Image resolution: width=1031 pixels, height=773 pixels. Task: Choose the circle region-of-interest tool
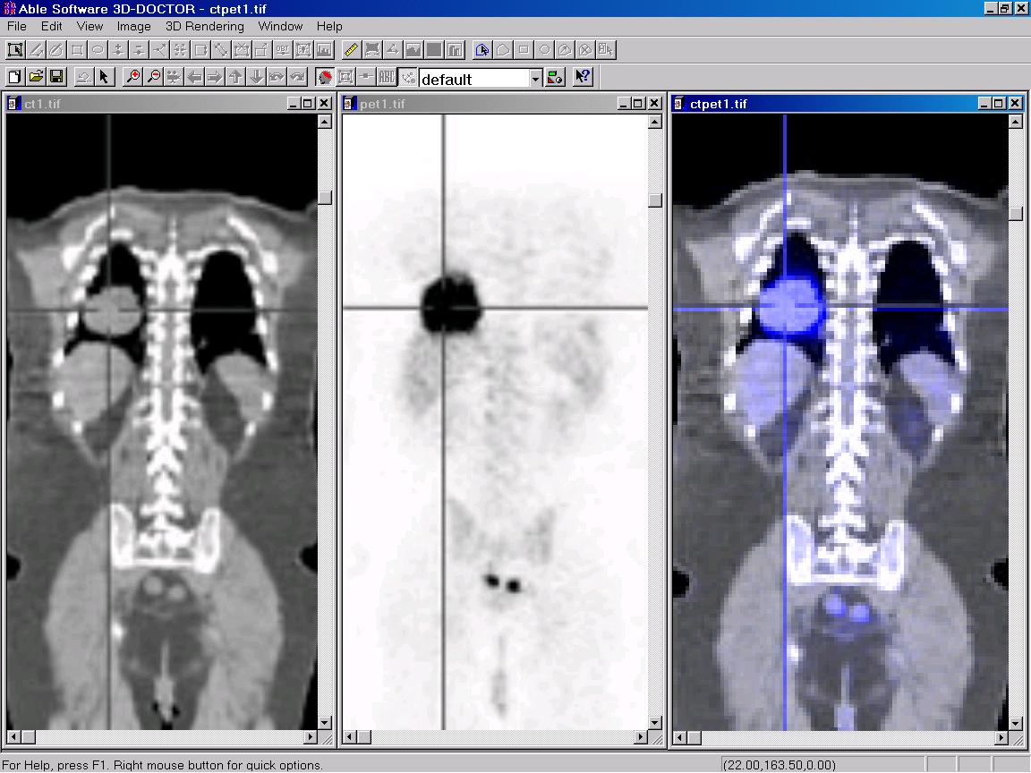544,50
